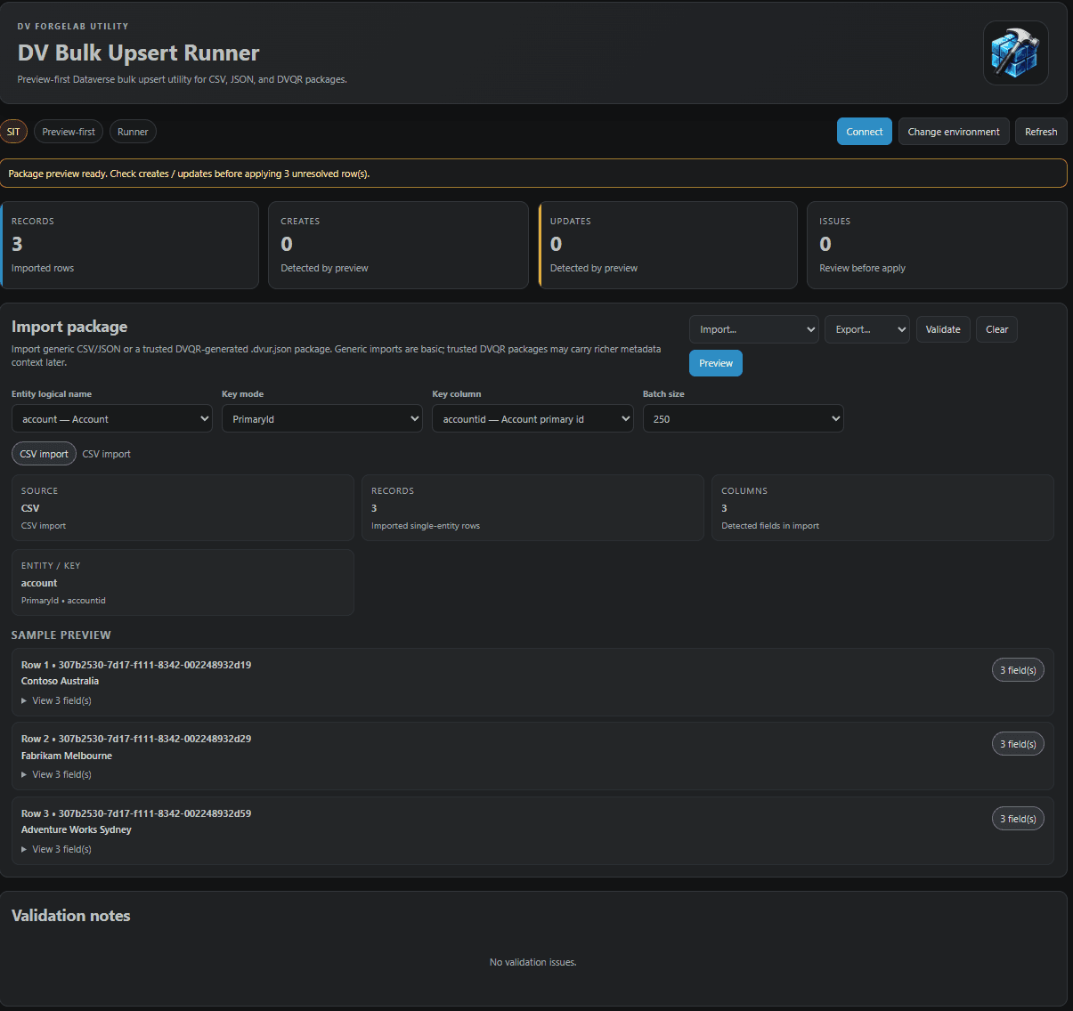This screenshot has width=1073, height=1011.
Task: Open the Key column dropdown
Action: coord(532,418)
